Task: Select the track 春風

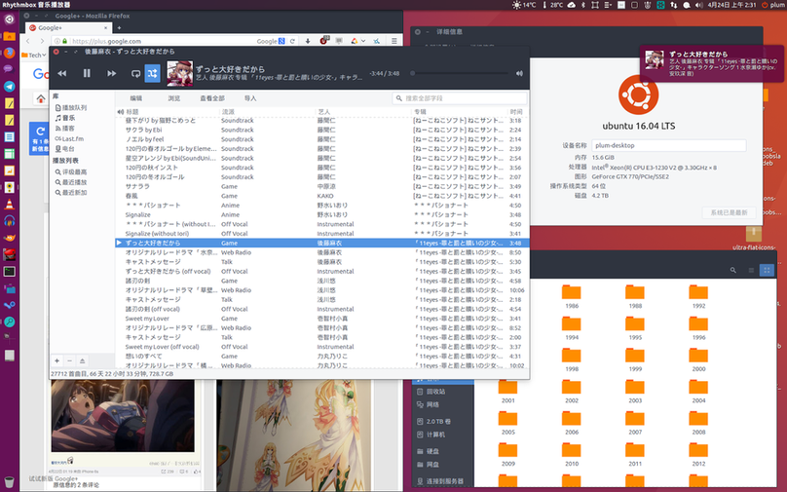Action: pyautogui.click(x=321, y=196)
